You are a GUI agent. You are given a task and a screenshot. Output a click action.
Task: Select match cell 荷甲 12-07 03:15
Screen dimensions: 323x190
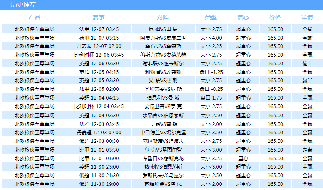(x=99, y=38)
